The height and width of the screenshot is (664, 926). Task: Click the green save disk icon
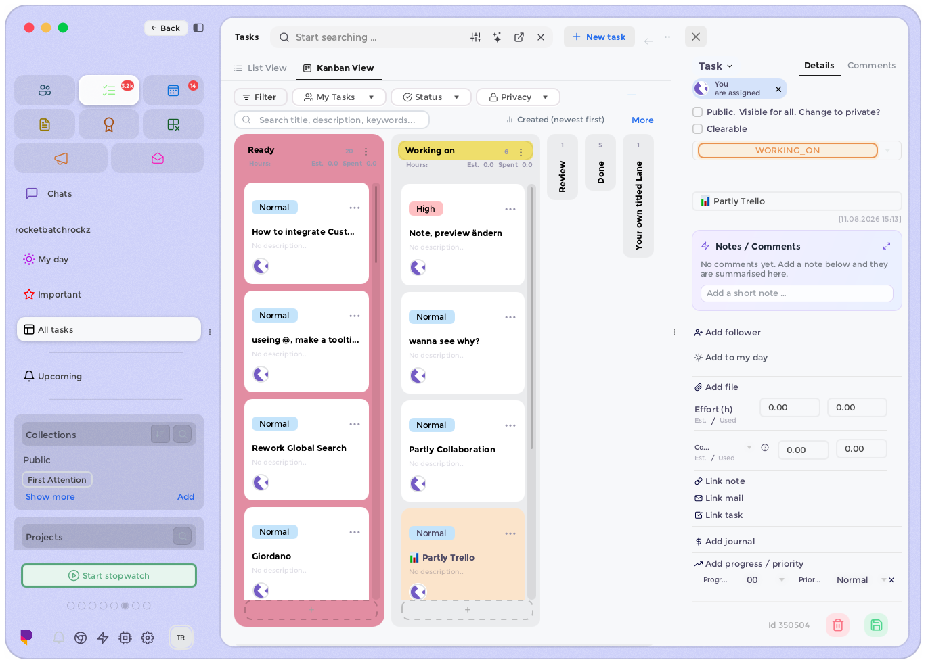pyautogui.click(x=877, y=625)
